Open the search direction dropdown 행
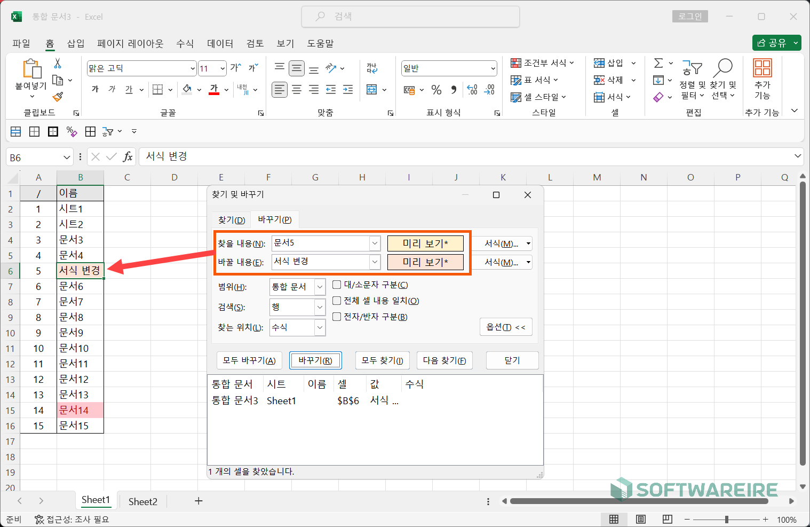The image size is (810, 527). tap(320, 307)
